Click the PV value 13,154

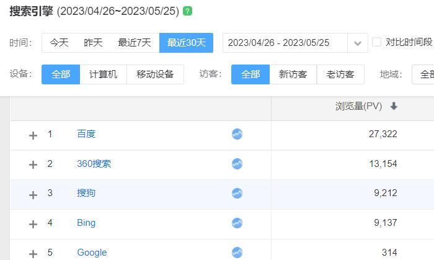(383, 164)
